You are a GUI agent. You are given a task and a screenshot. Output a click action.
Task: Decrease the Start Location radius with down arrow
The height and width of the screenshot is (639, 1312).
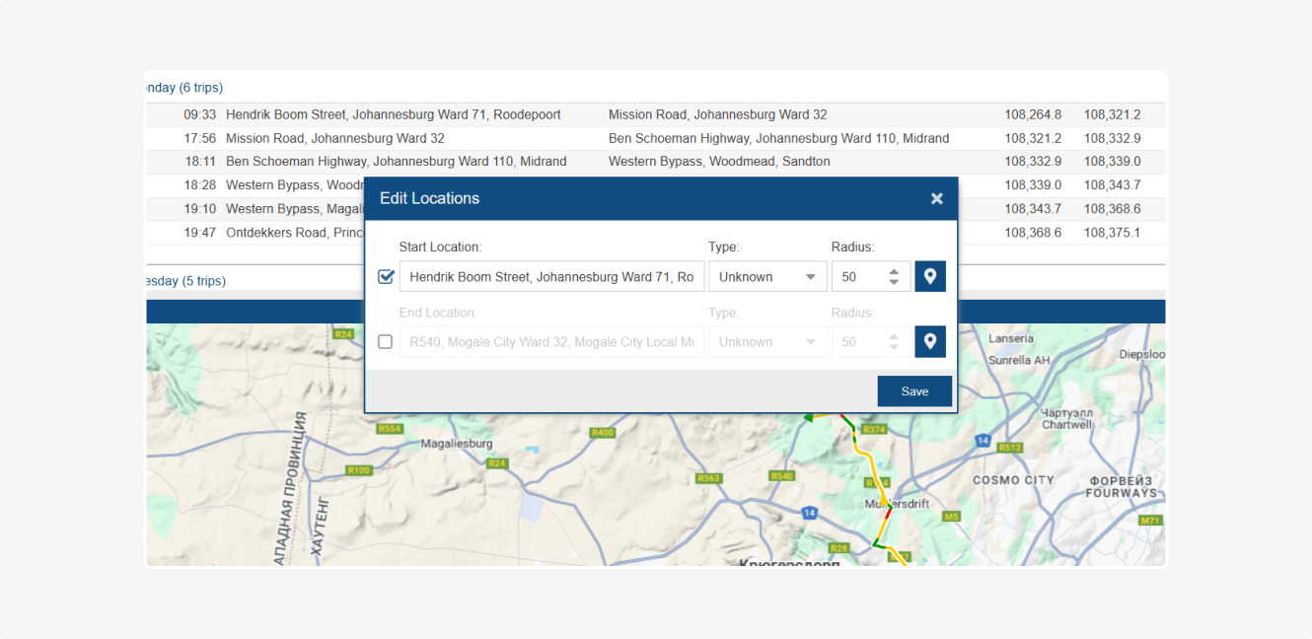click(x=894, y=283)
